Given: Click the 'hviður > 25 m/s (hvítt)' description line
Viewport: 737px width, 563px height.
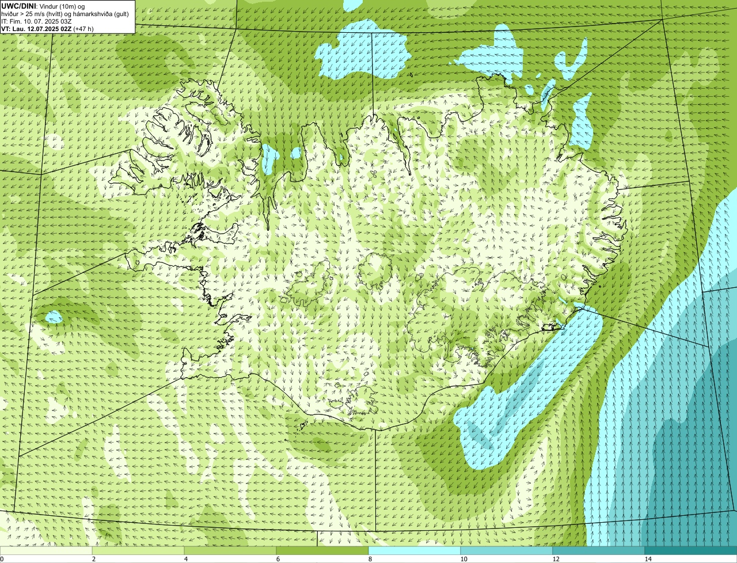Looking at the screenshot, I should tap(65, 13).
